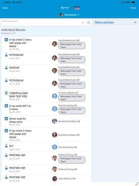Tap flask icon for PROTIME-INR by plain Anthony Chong
The width and height of the screenshot is (139, 186).
coord(6,168)
